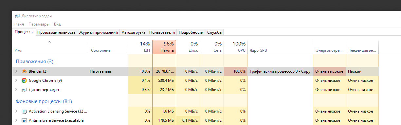Click the Activation Licensing Service icon
This screenshot has width=401, height=125.
[x=24, y=111]
